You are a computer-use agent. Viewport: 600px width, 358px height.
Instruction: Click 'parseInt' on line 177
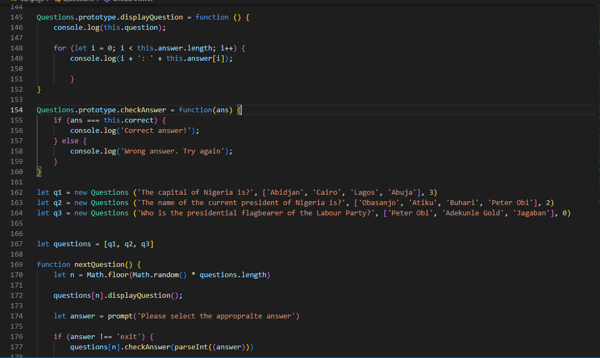[x=191, y=347]
